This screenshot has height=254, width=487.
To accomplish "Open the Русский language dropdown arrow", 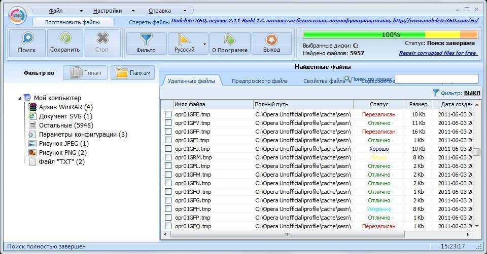I will (x=204, y=44).
